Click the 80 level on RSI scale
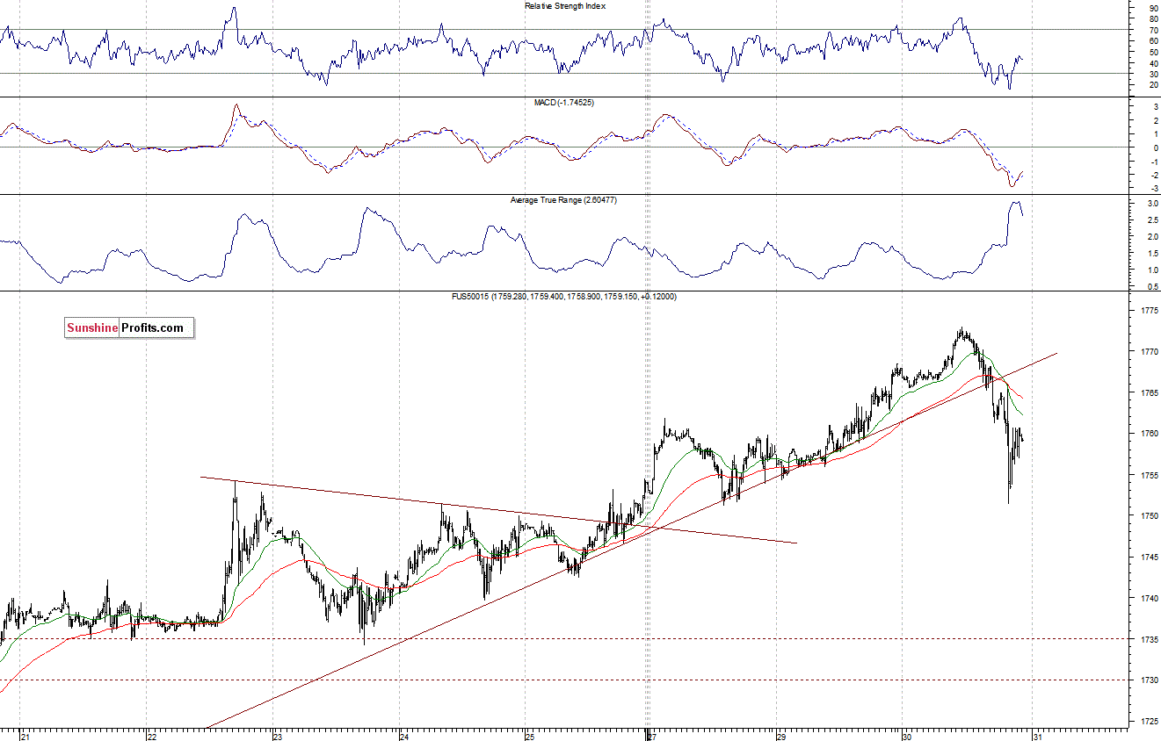The image size is (1161, 741). pyautogui.click(x=1153, y=18)
